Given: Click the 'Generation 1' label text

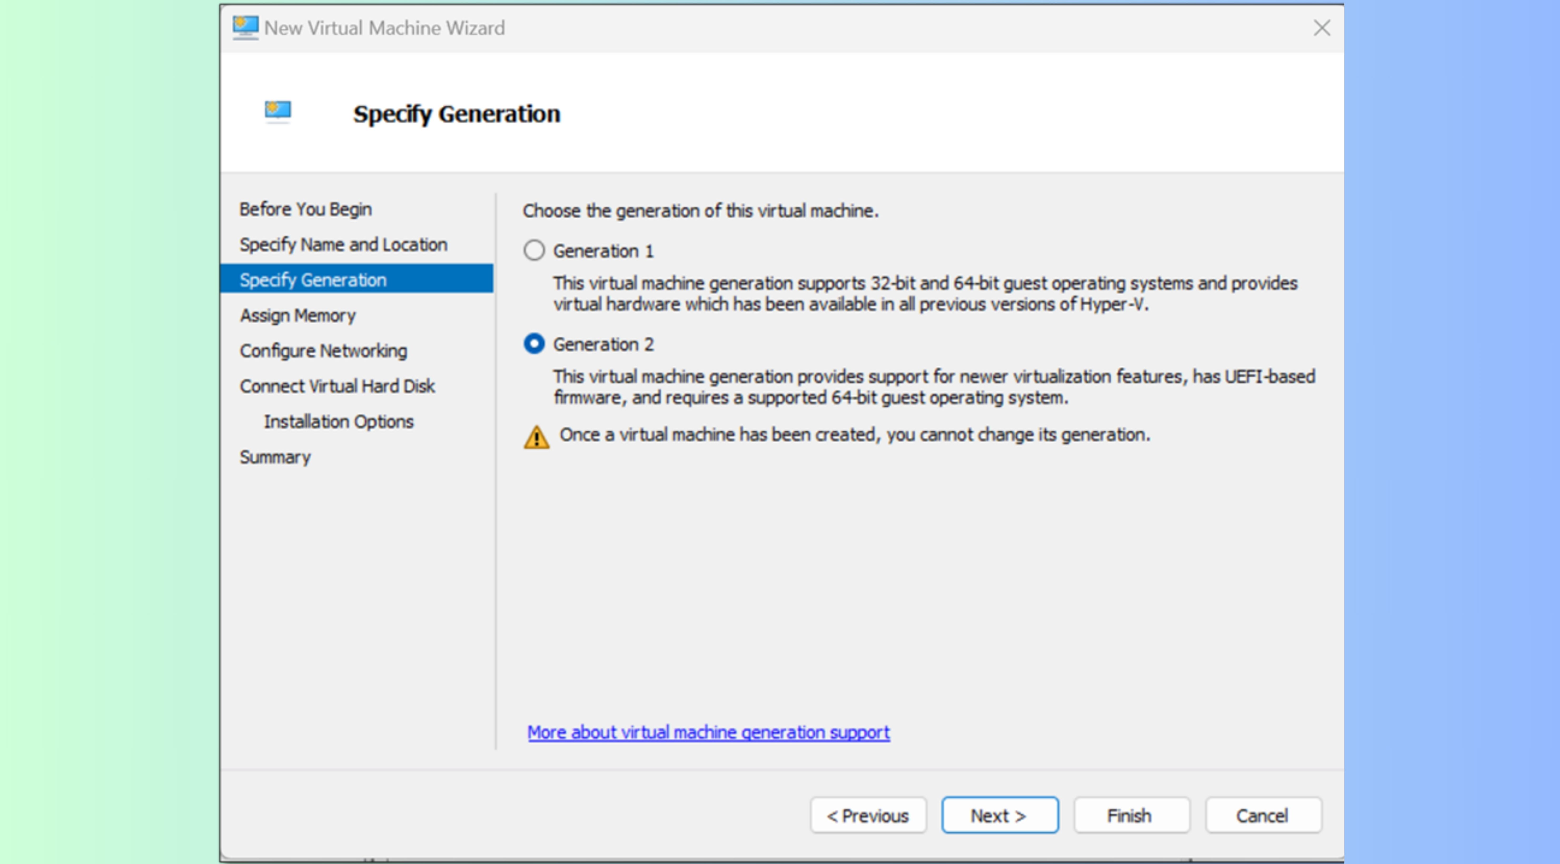Looking at the screenshot, I should (603, 251).
